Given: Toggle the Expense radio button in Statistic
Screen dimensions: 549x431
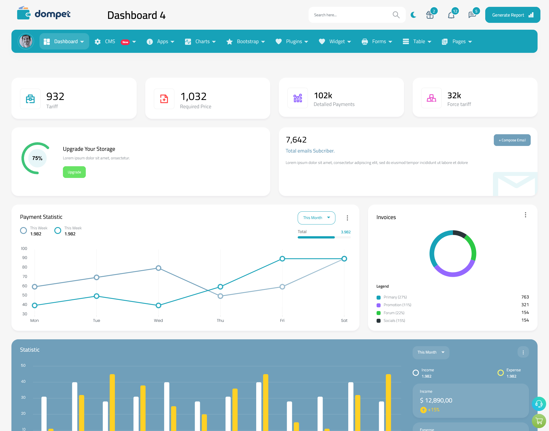Looking at the screenshot, I should 501,370.
